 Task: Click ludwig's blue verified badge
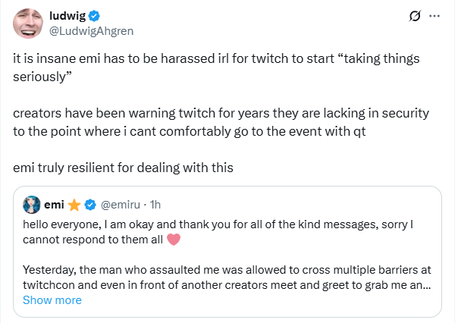point(96,16)
